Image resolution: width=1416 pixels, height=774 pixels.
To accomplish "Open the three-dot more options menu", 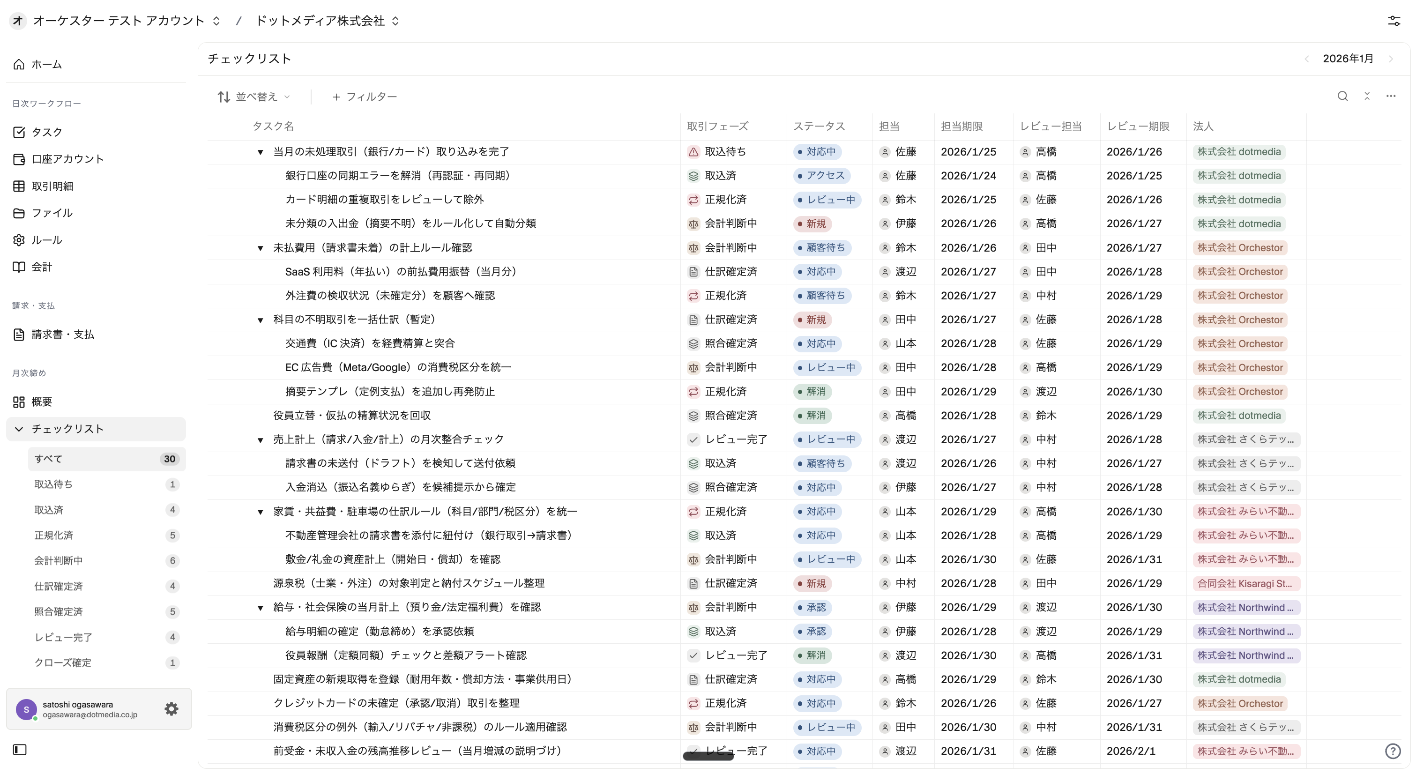I will coord(1391,96).
